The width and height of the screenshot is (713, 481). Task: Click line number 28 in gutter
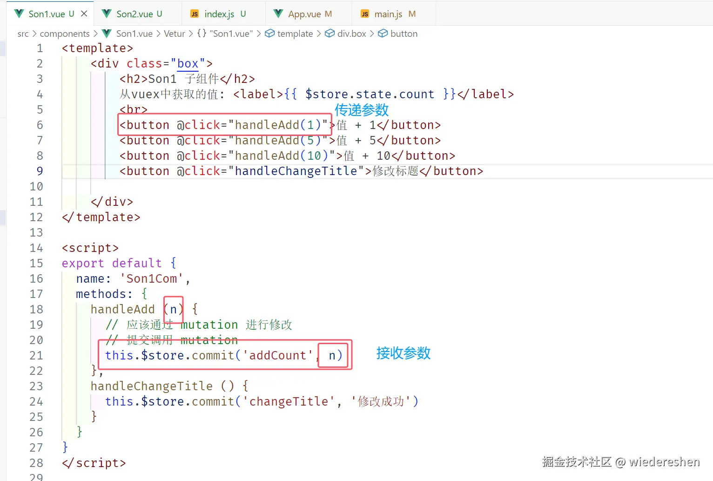pyautogui.click(x=36, y=463)
